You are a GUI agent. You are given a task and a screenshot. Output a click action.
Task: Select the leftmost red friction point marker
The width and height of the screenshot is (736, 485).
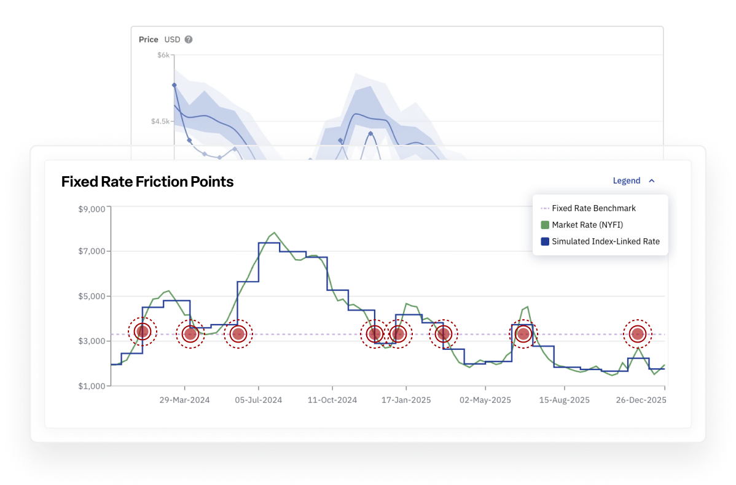(x=143, y=332)
